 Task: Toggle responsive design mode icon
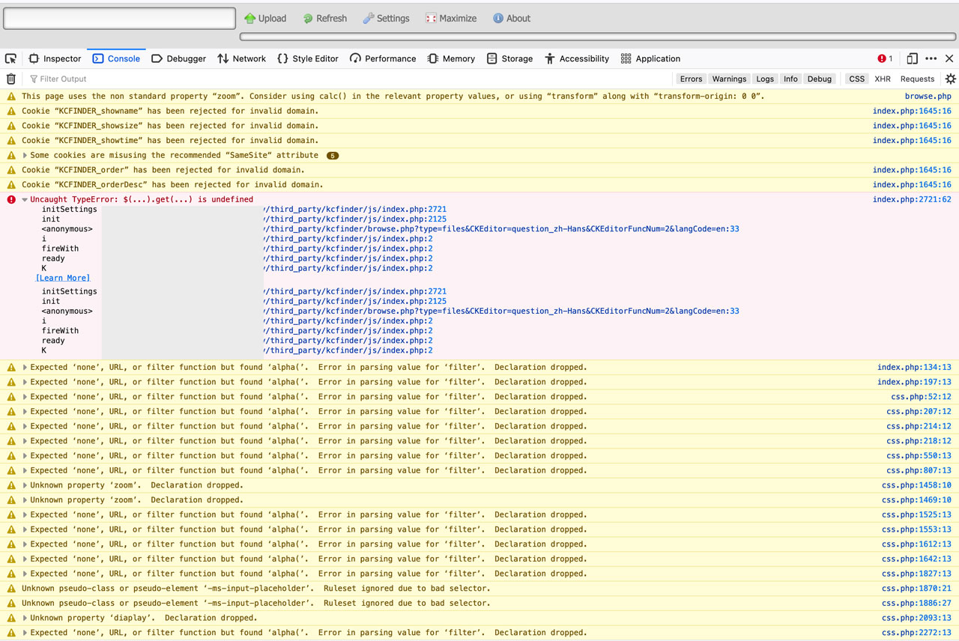912,58
